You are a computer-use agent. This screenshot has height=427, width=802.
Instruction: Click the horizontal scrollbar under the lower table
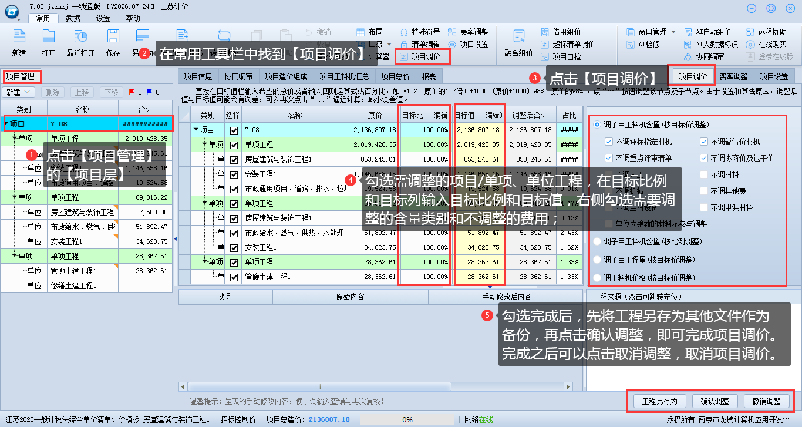tap(376, 386)
